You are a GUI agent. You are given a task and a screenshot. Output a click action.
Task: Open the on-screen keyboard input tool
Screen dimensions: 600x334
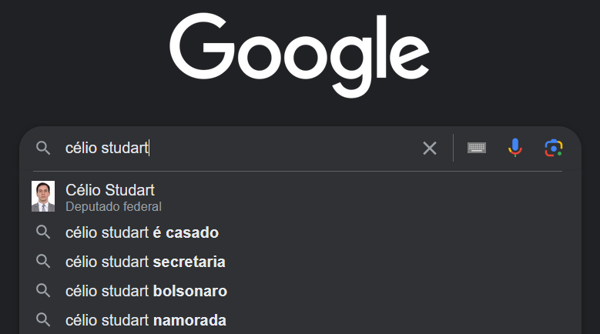pos(477,148)
